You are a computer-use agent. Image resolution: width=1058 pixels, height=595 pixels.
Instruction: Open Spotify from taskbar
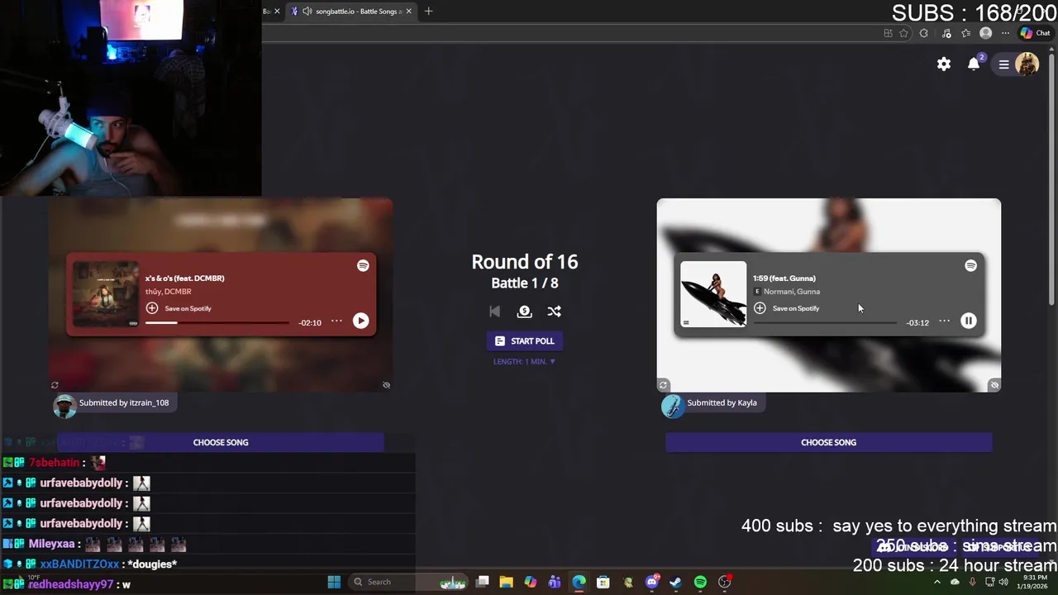700,582
